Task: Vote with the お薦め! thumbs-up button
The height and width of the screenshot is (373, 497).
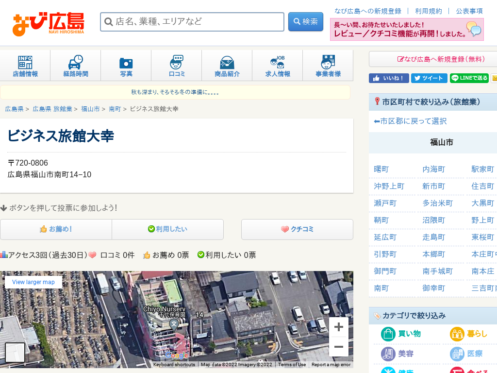Action: coord(56,229)
